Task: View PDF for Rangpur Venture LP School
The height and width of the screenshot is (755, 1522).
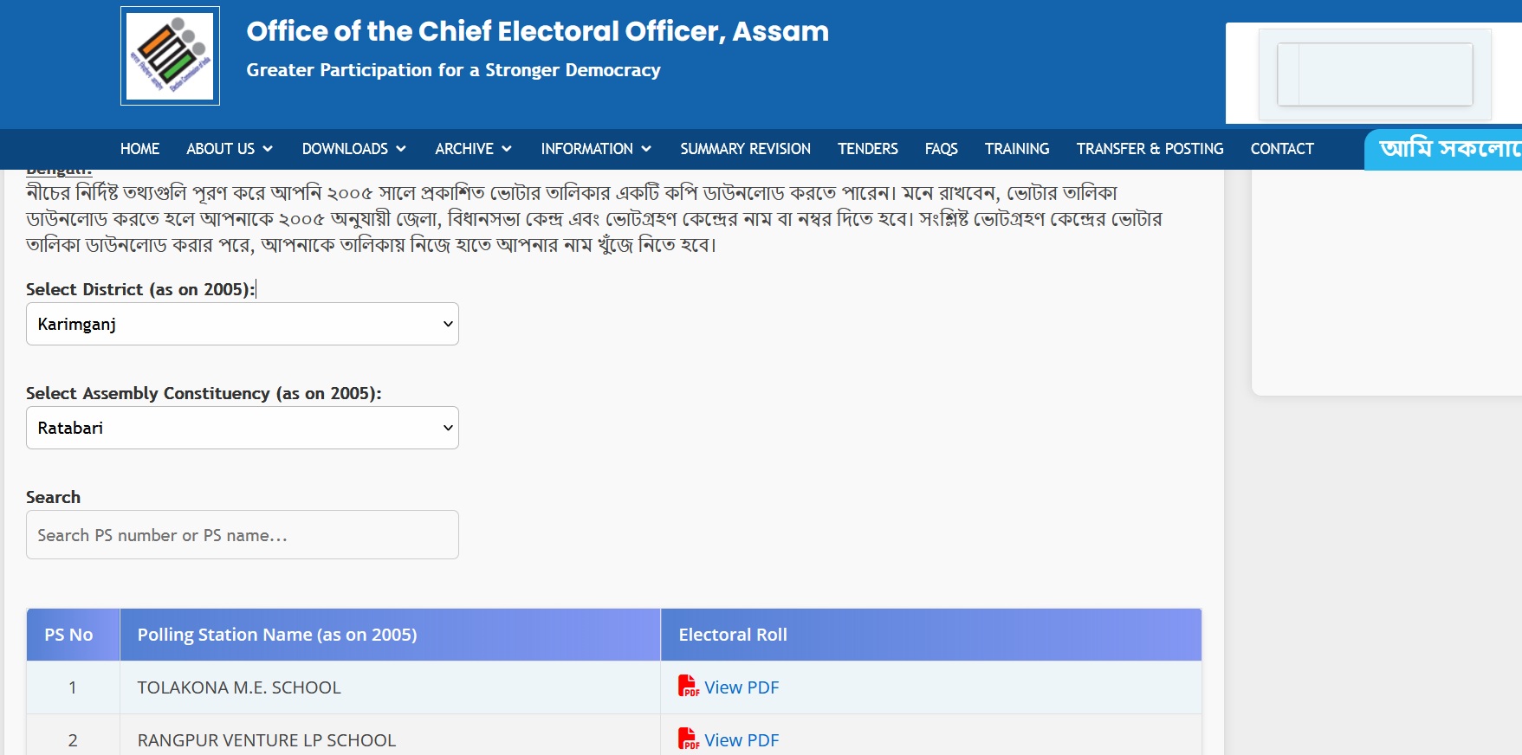Action: point(742,740)
